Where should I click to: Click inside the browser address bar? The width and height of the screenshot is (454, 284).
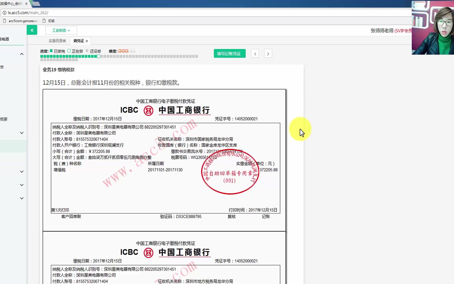[x=105, y=13]
